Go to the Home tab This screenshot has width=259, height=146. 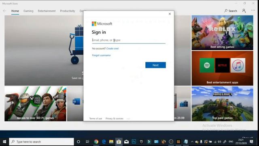point(15,11)
